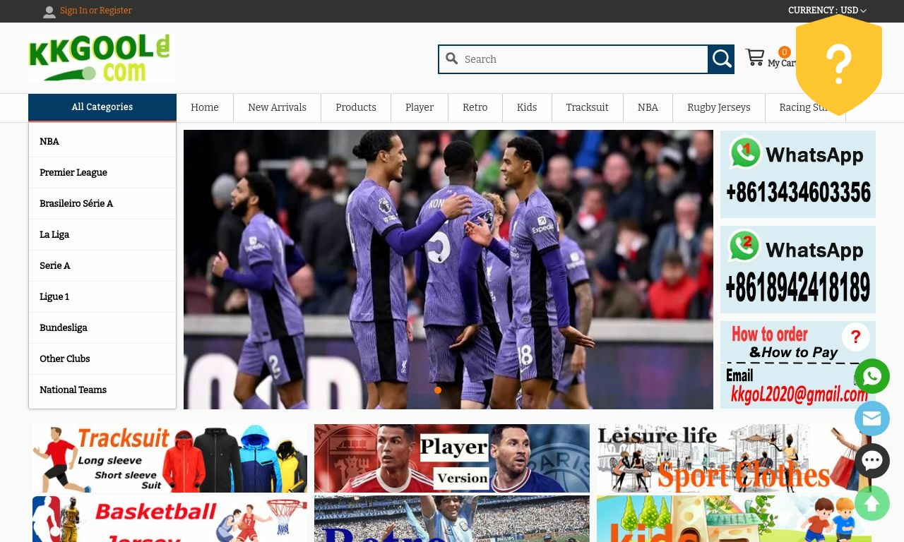This screenshot has height=542, width=904.
Task: Click WhatsApp banner +8618942418189
Action: 798,270
